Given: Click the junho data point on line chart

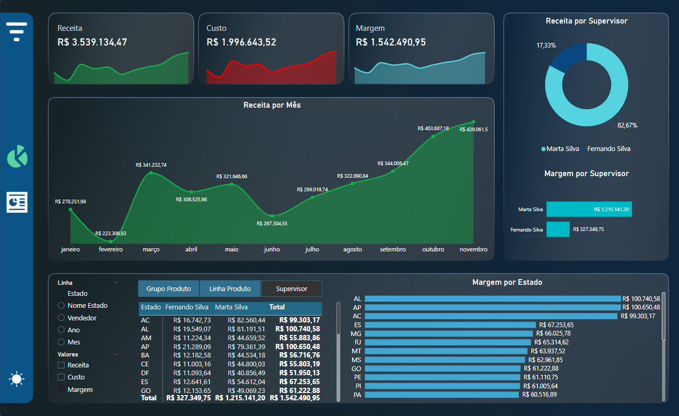Looking at the screenshot, I should [272, 215].
